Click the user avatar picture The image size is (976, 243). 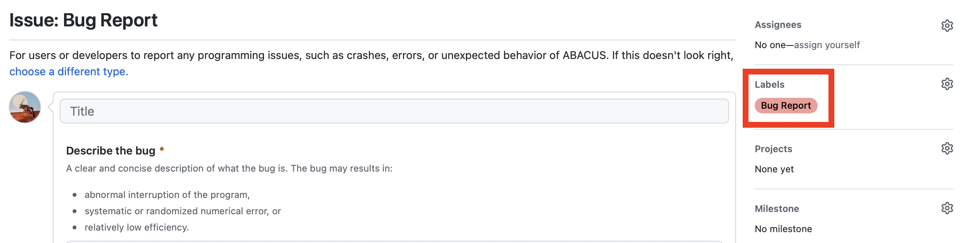coord(25,107)
